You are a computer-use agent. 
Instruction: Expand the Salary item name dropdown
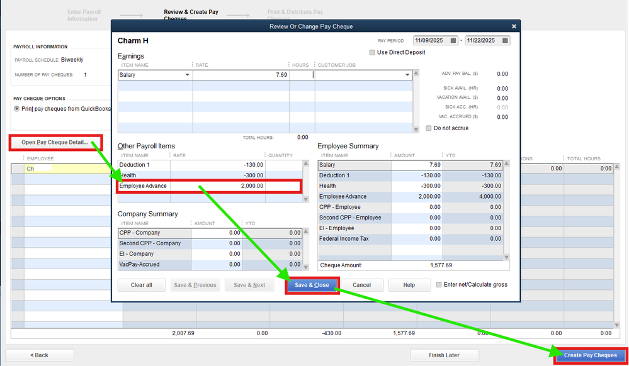[x=187, y=75]
